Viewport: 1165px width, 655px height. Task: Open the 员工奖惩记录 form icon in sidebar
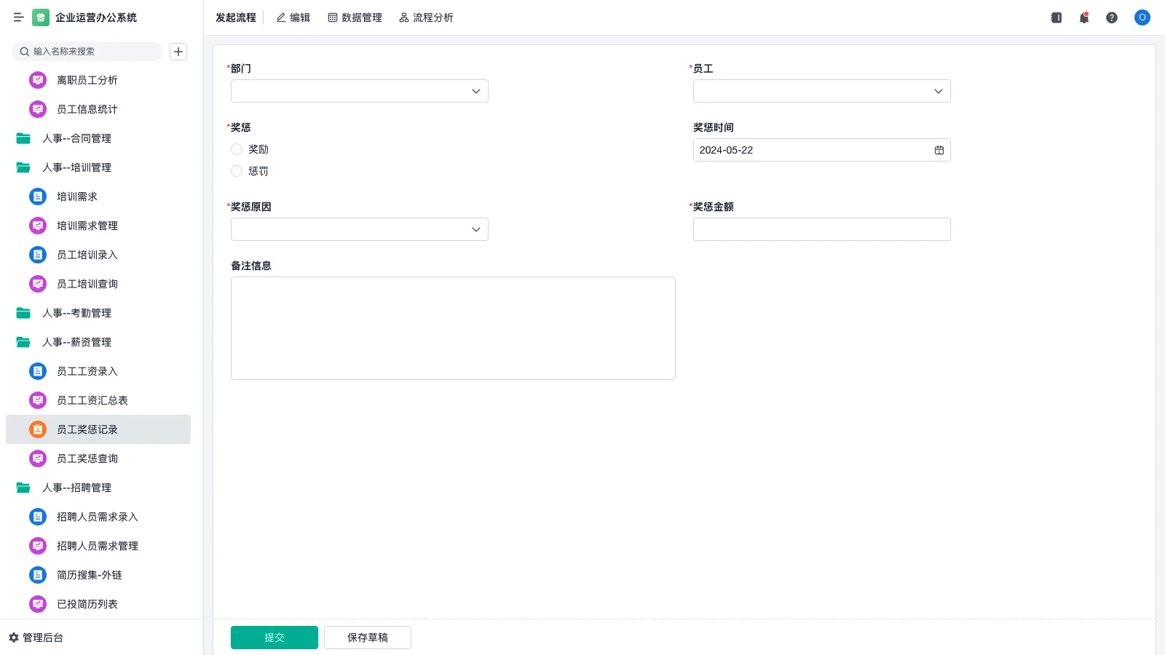[37, 429]
